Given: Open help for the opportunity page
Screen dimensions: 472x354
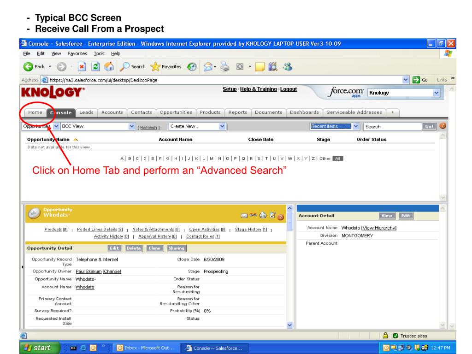Looking at the screenshot, I should [281, 217].
